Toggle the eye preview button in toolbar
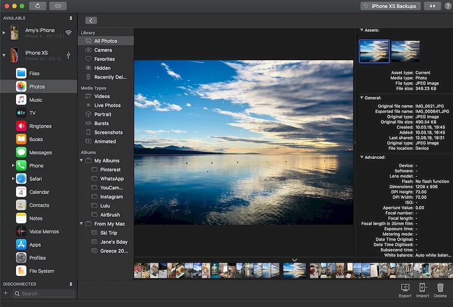Image resolution: width=453 pixels, height=307 pixels. [x=57, y=6]
